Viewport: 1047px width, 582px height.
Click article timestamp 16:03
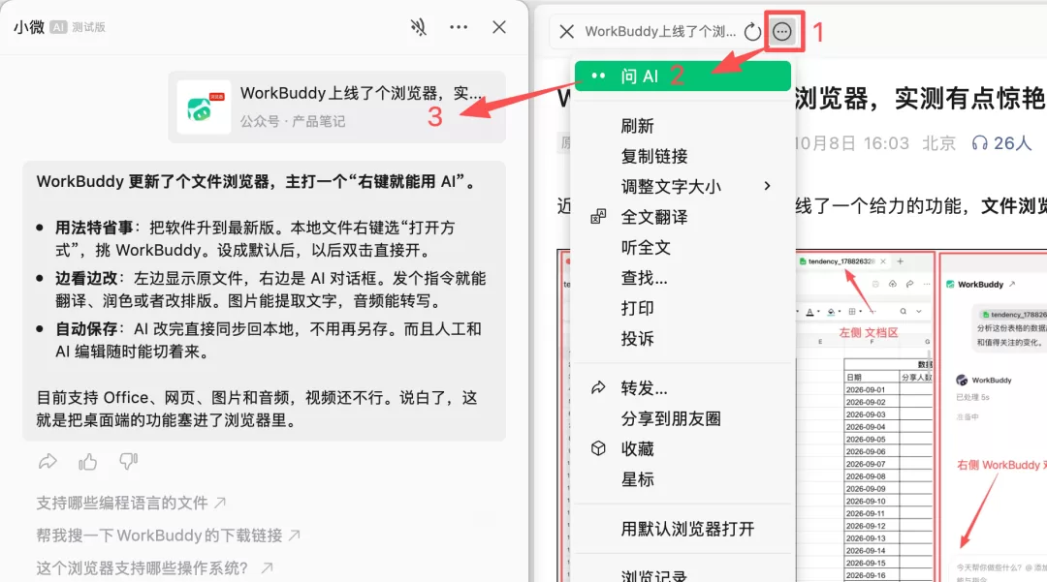[x=886, y=142]
